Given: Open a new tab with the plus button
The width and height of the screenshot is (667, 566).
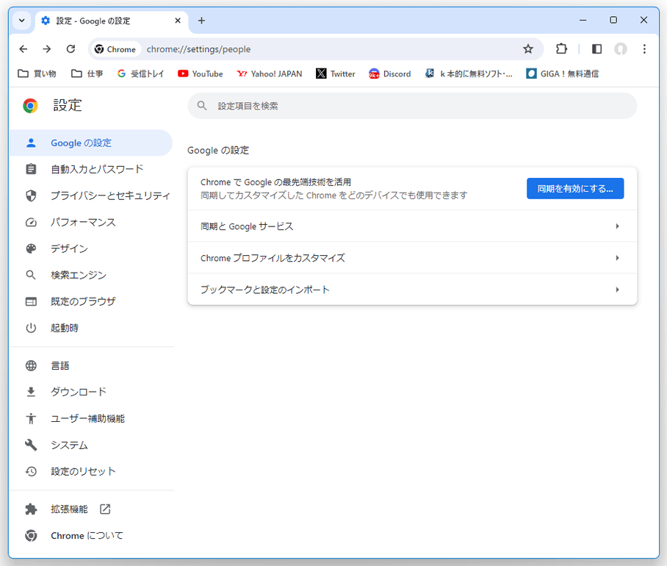Looking at the screenshot, I should coord(201,21).
